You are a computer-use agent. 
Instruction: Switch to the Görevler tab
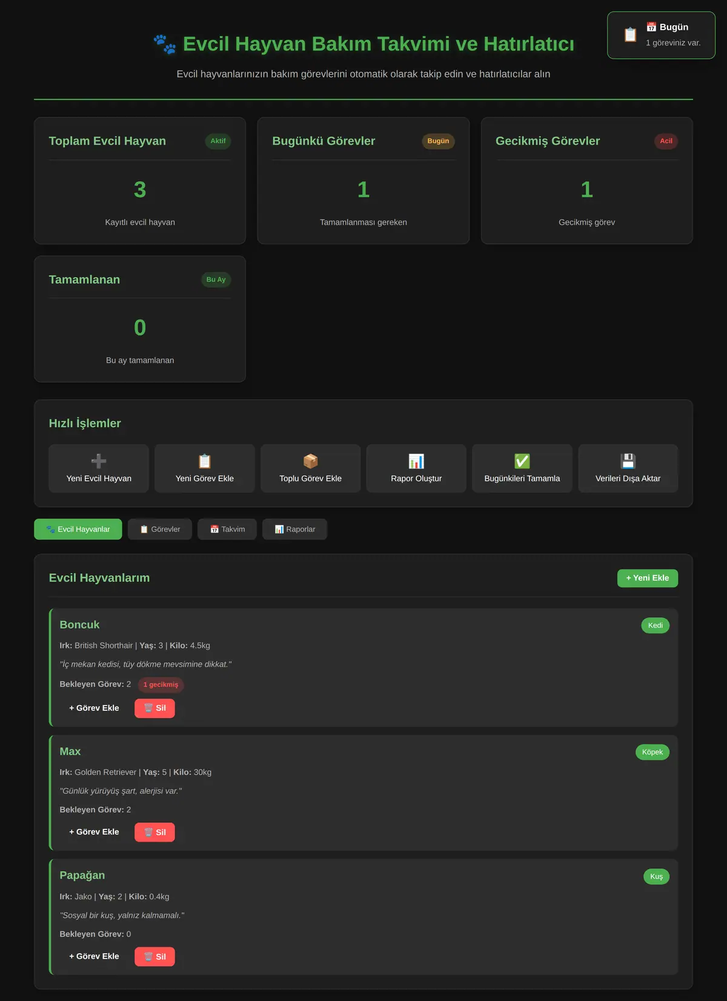click(x=160, y=529)
